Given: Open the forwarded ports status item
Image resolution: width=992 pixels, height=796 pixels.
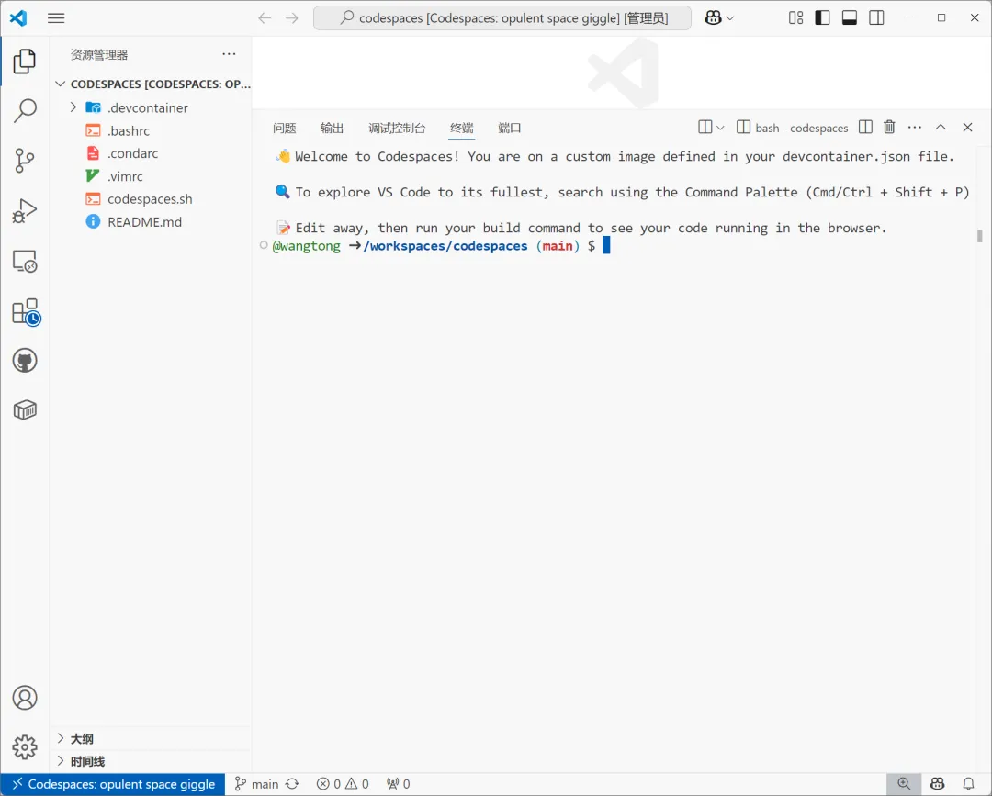Looking at the screenshot, I should click(x=399, y=784).
